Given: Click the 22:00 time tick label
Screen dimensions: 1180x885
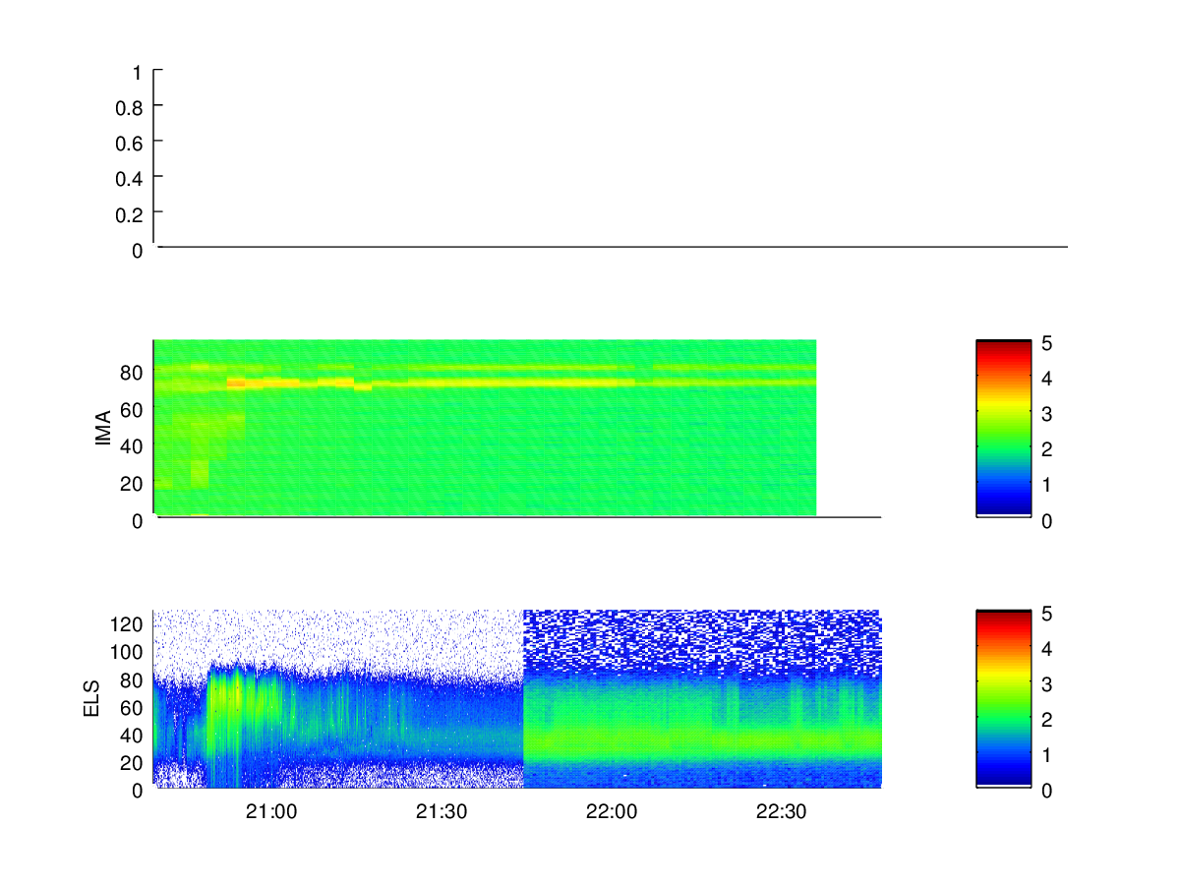Looking at the screenshot, I should 612,812.
